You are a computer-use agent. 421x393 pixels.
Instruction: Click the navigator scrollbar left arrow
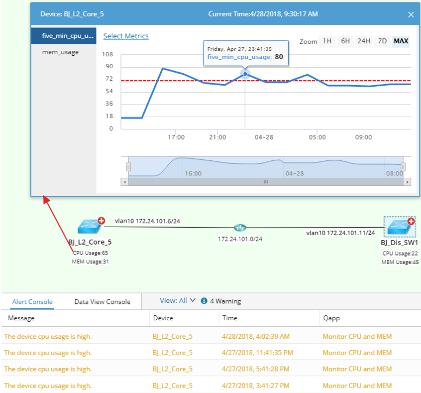tap(124, 182)
